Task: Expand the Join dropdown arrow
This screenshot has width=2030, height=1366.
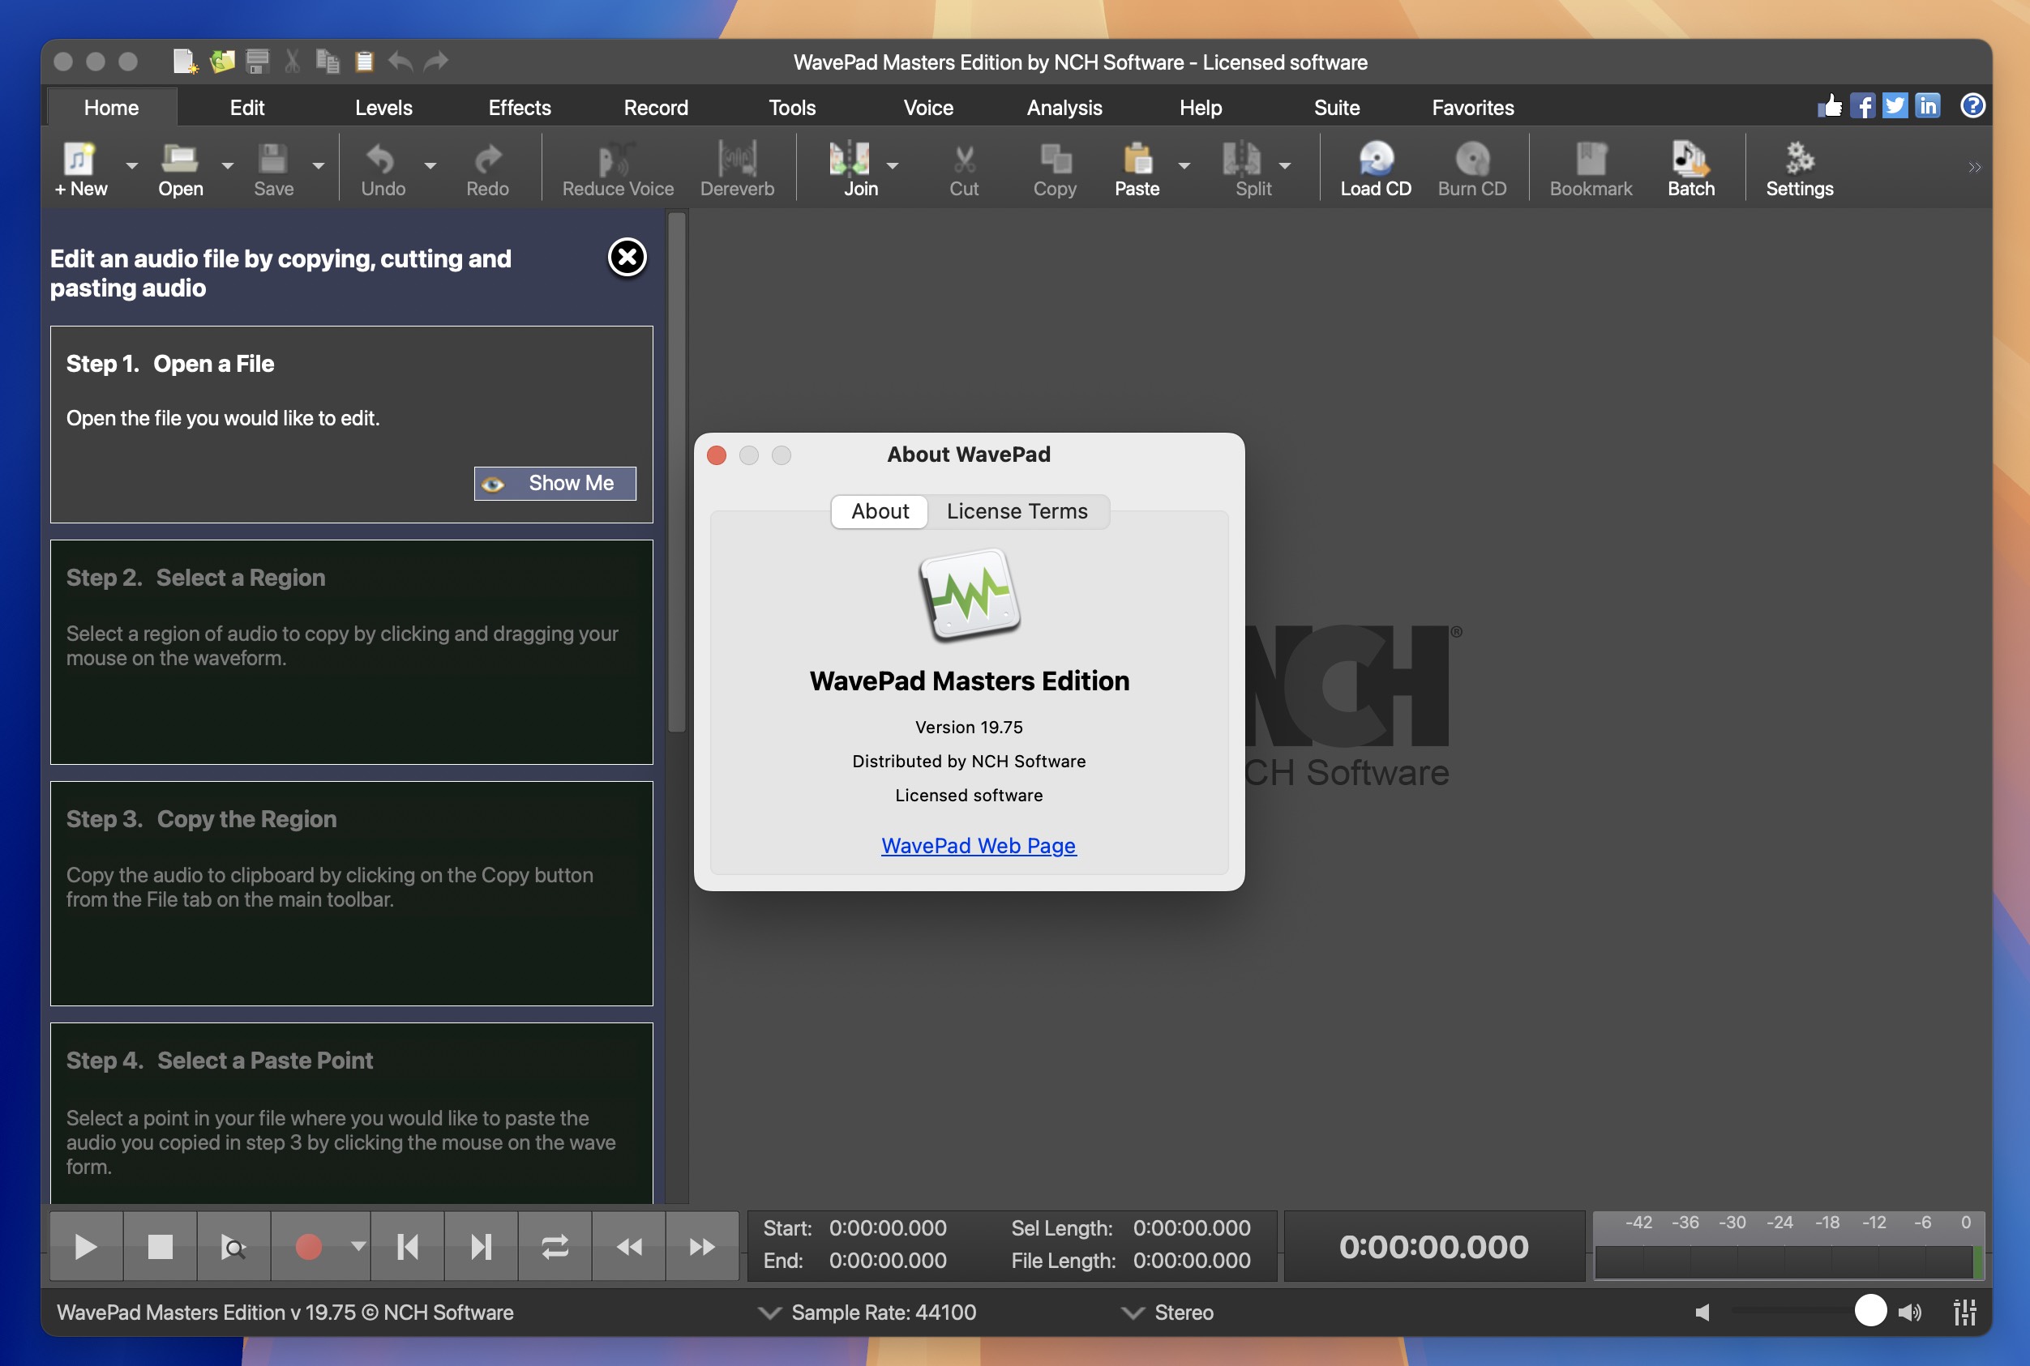Action: [892, 165]
